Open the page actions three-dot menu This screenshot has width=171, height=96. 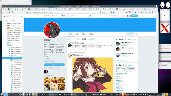[x=108, y=12]
